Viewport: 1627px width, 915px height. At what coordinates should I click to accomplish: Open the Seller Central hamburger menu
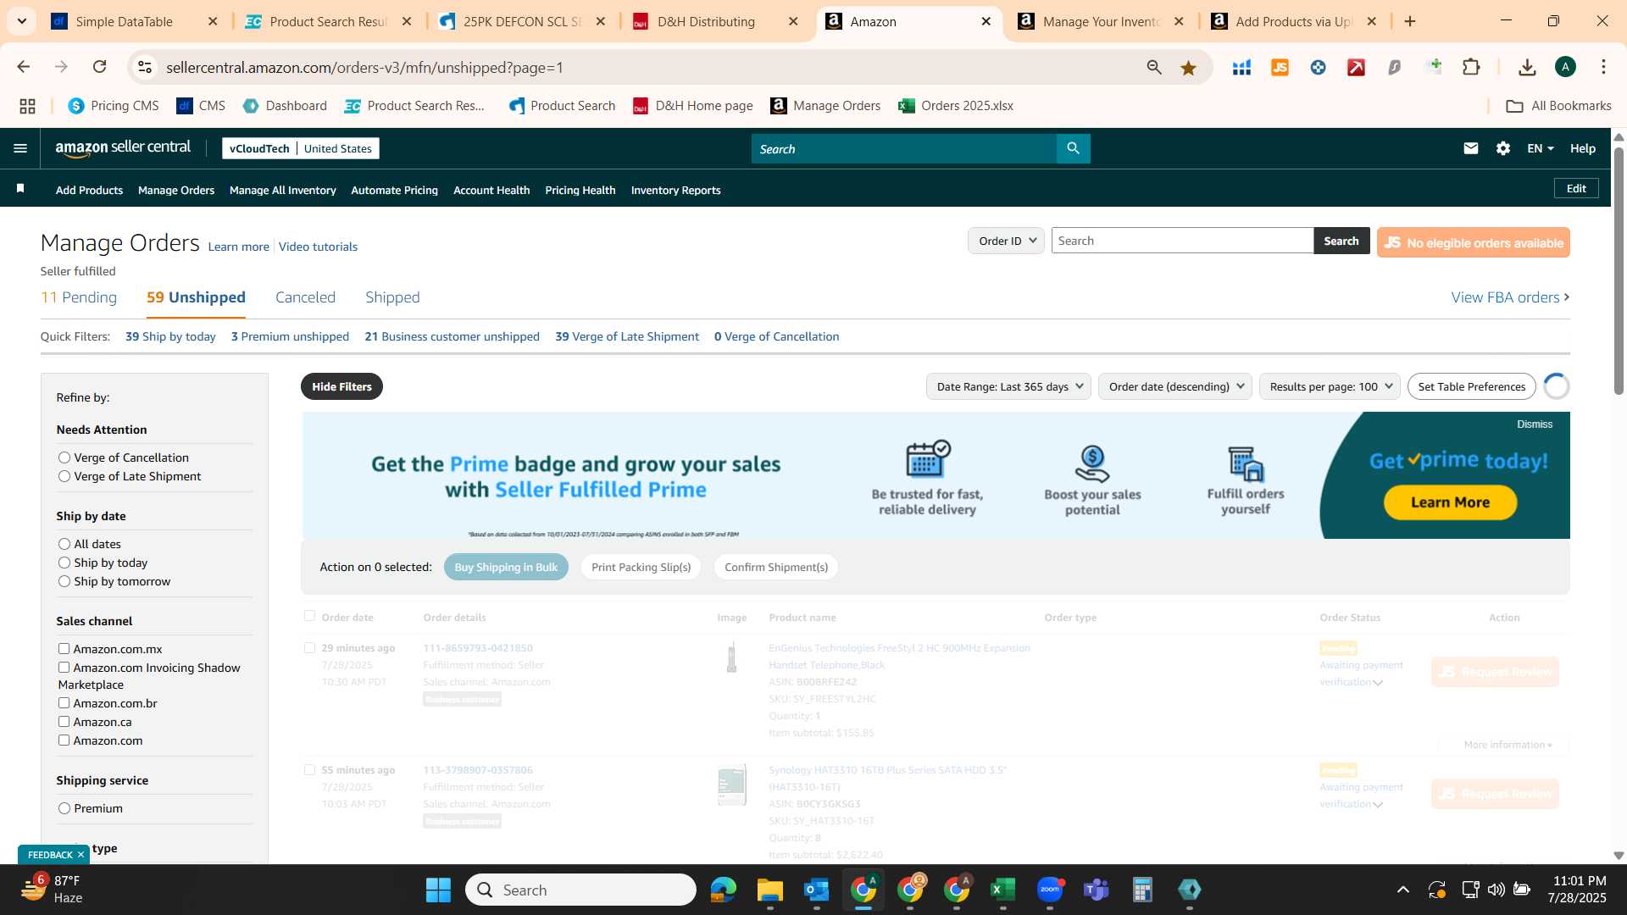coord(20,148)
